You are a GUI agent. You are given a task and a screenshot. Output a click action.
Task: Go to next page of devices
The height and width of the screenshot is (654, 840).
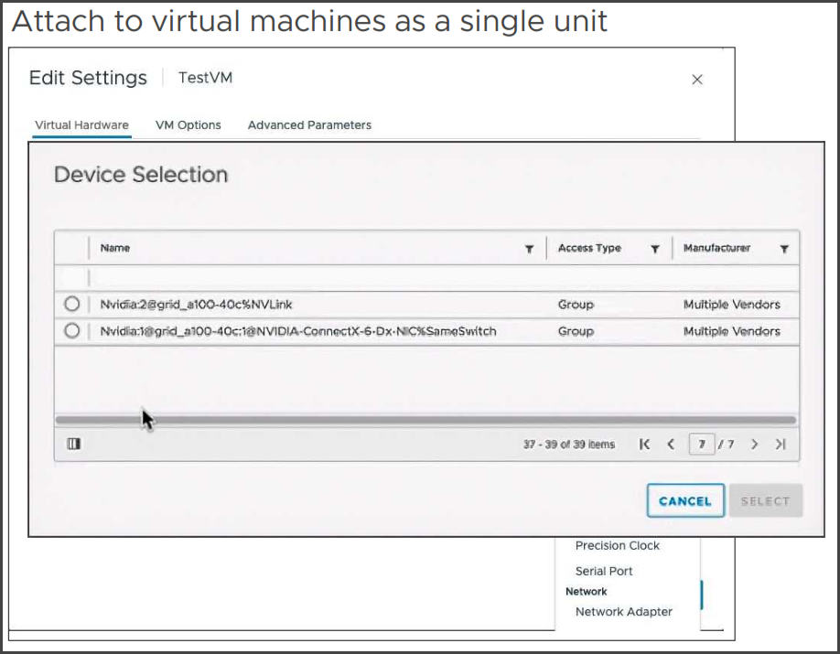[754, 444]
